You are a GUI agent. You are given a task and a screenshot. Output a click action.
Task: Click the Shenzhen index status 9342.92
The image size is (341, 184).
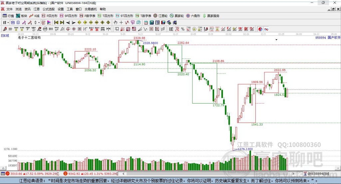pyautogui.click(x=91, y=174)
